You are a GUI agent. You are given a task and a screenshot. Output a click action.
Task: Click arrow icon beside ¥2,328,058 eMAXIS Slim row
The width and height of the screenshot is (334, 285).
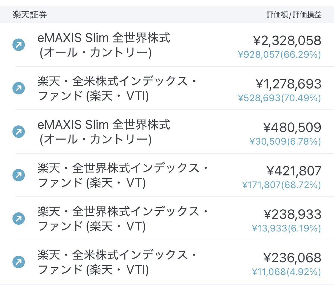(x=19, y=45)
